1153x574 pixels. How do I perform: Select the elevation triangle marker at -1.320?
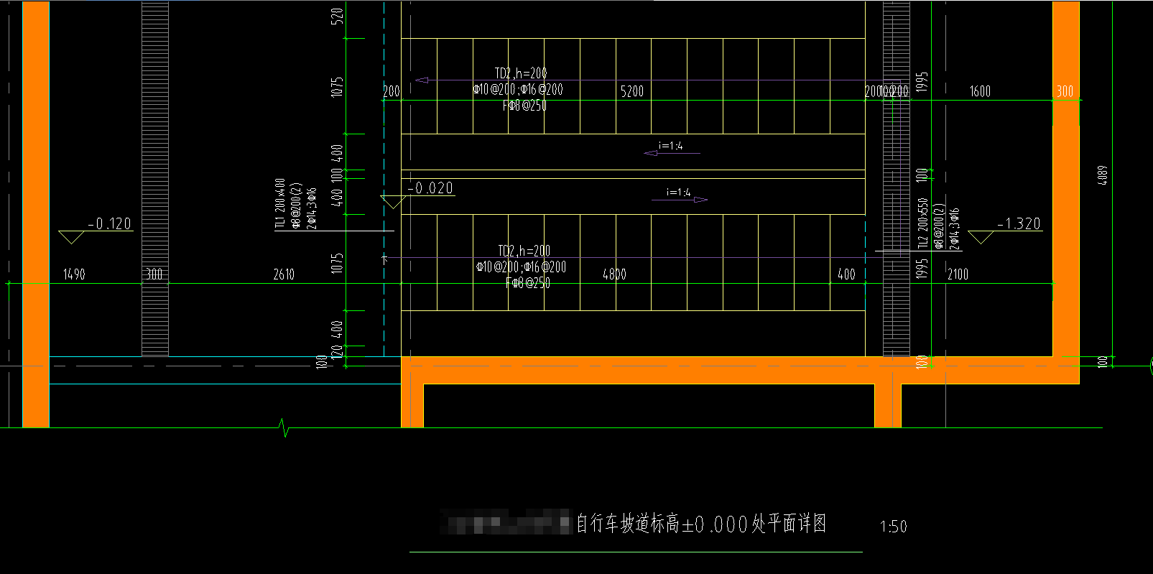tap(981, 237)
